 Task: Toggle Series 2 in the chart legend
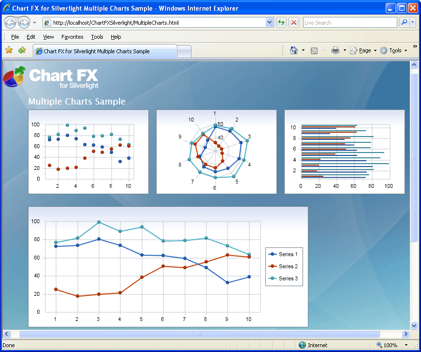tap(284, 266)
